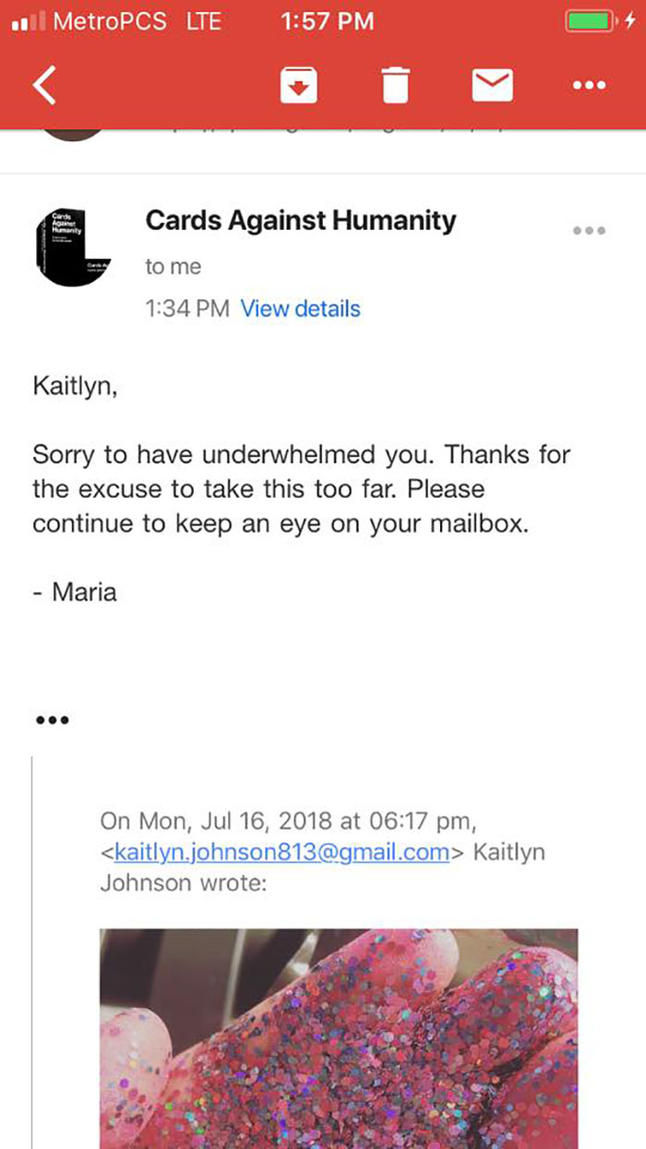Archive this email using the toolbar icon

pyautogui.click(x=298, y=83)
